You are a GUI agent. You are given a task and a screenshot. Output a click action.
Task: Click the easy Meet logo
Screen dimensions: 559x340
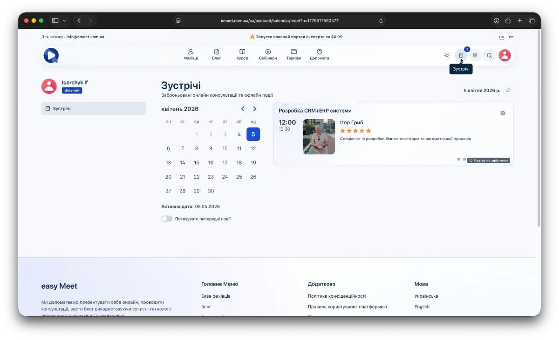(x=51, y=55)
